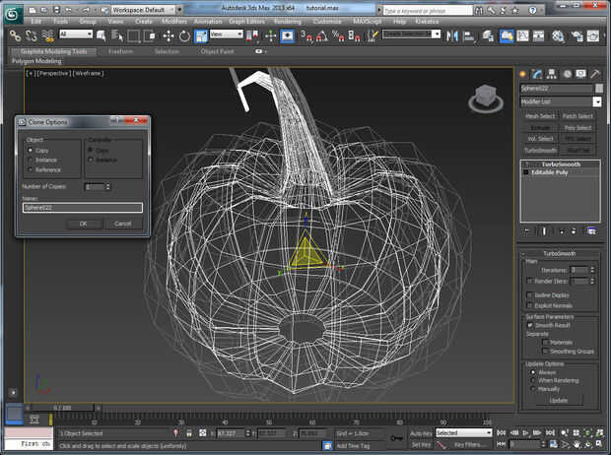611x455 pixels.
Task: Click the Set Key key icon
Action: click(x=395, y=438)
